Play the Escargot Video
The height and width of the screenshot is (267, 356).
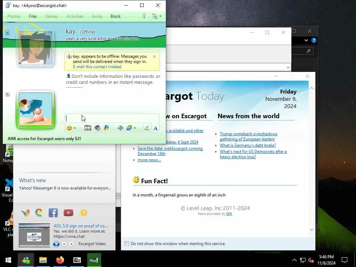coord(56,244)
